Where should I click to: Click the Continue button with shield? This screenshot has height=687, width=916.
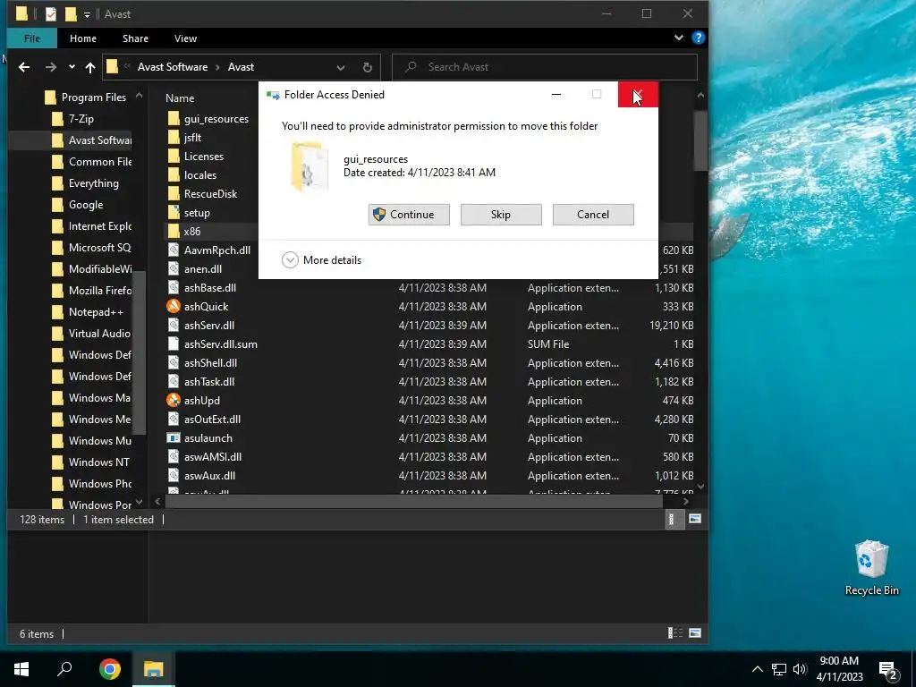tap(409, 215)
